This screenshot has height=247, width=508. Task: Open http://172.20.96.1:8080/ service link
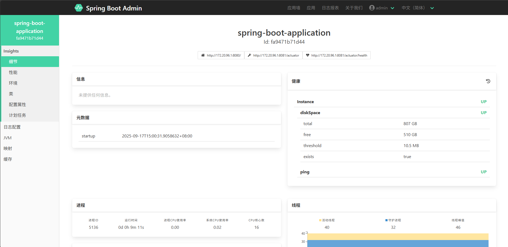point(221,55)
